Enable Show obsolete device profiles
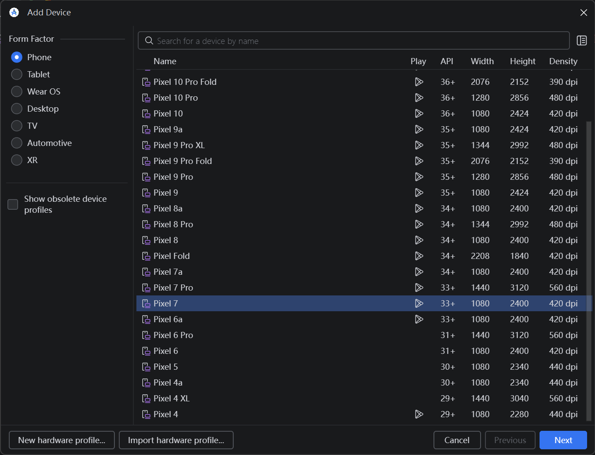 pyautogui.click(x=13, y=204)
